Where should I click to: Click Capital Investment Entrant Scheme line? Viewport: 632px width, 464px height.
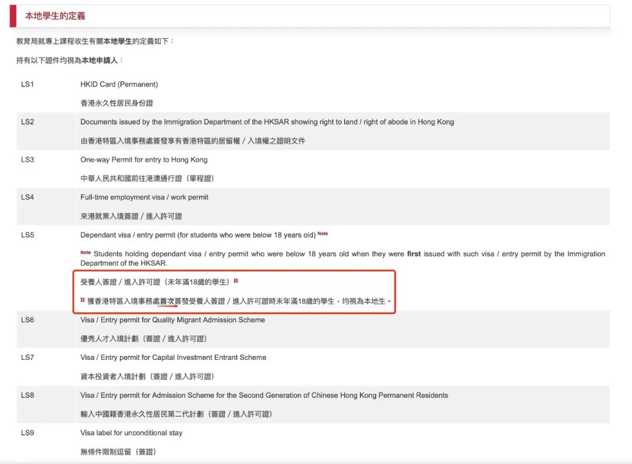[x=173, y=358]
